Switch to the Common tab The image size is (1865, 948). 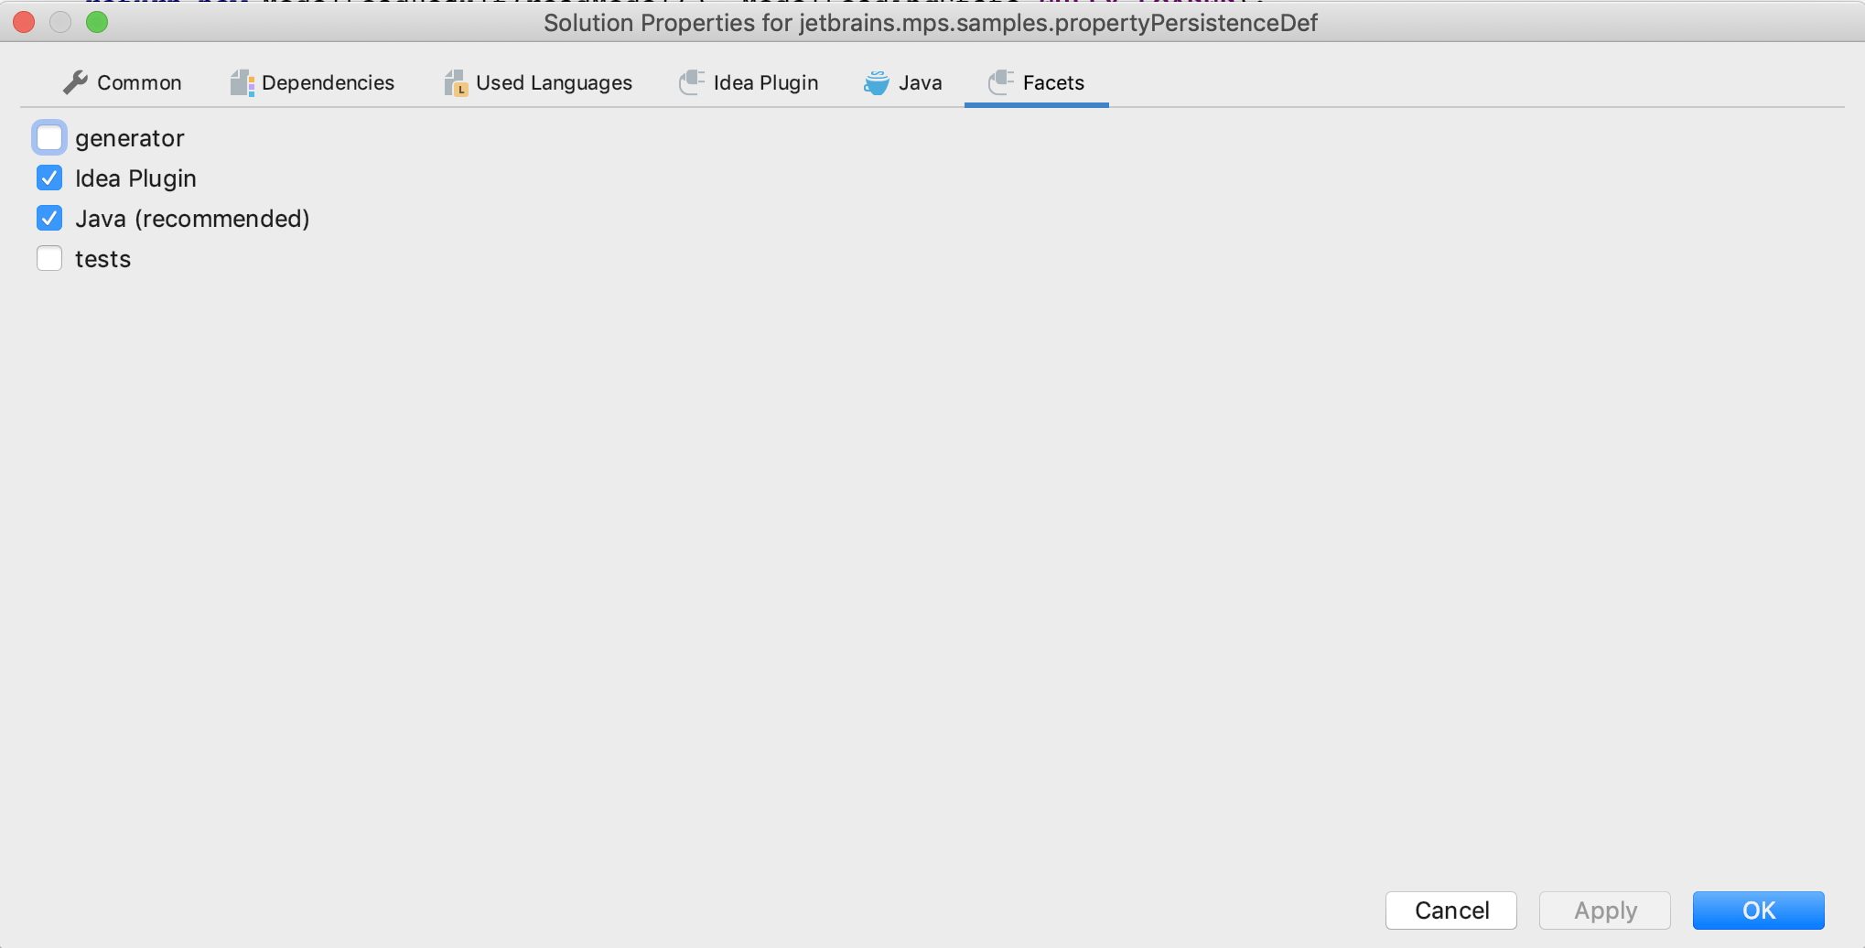point(139,83)
